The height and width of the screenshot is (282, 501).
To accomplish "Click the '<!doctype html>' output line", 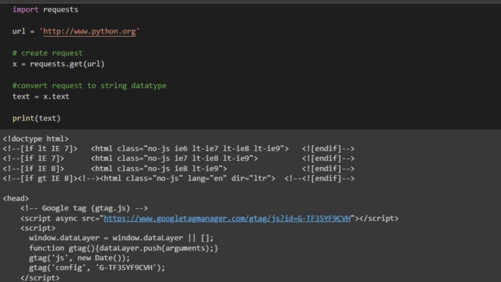I will 36,139.
